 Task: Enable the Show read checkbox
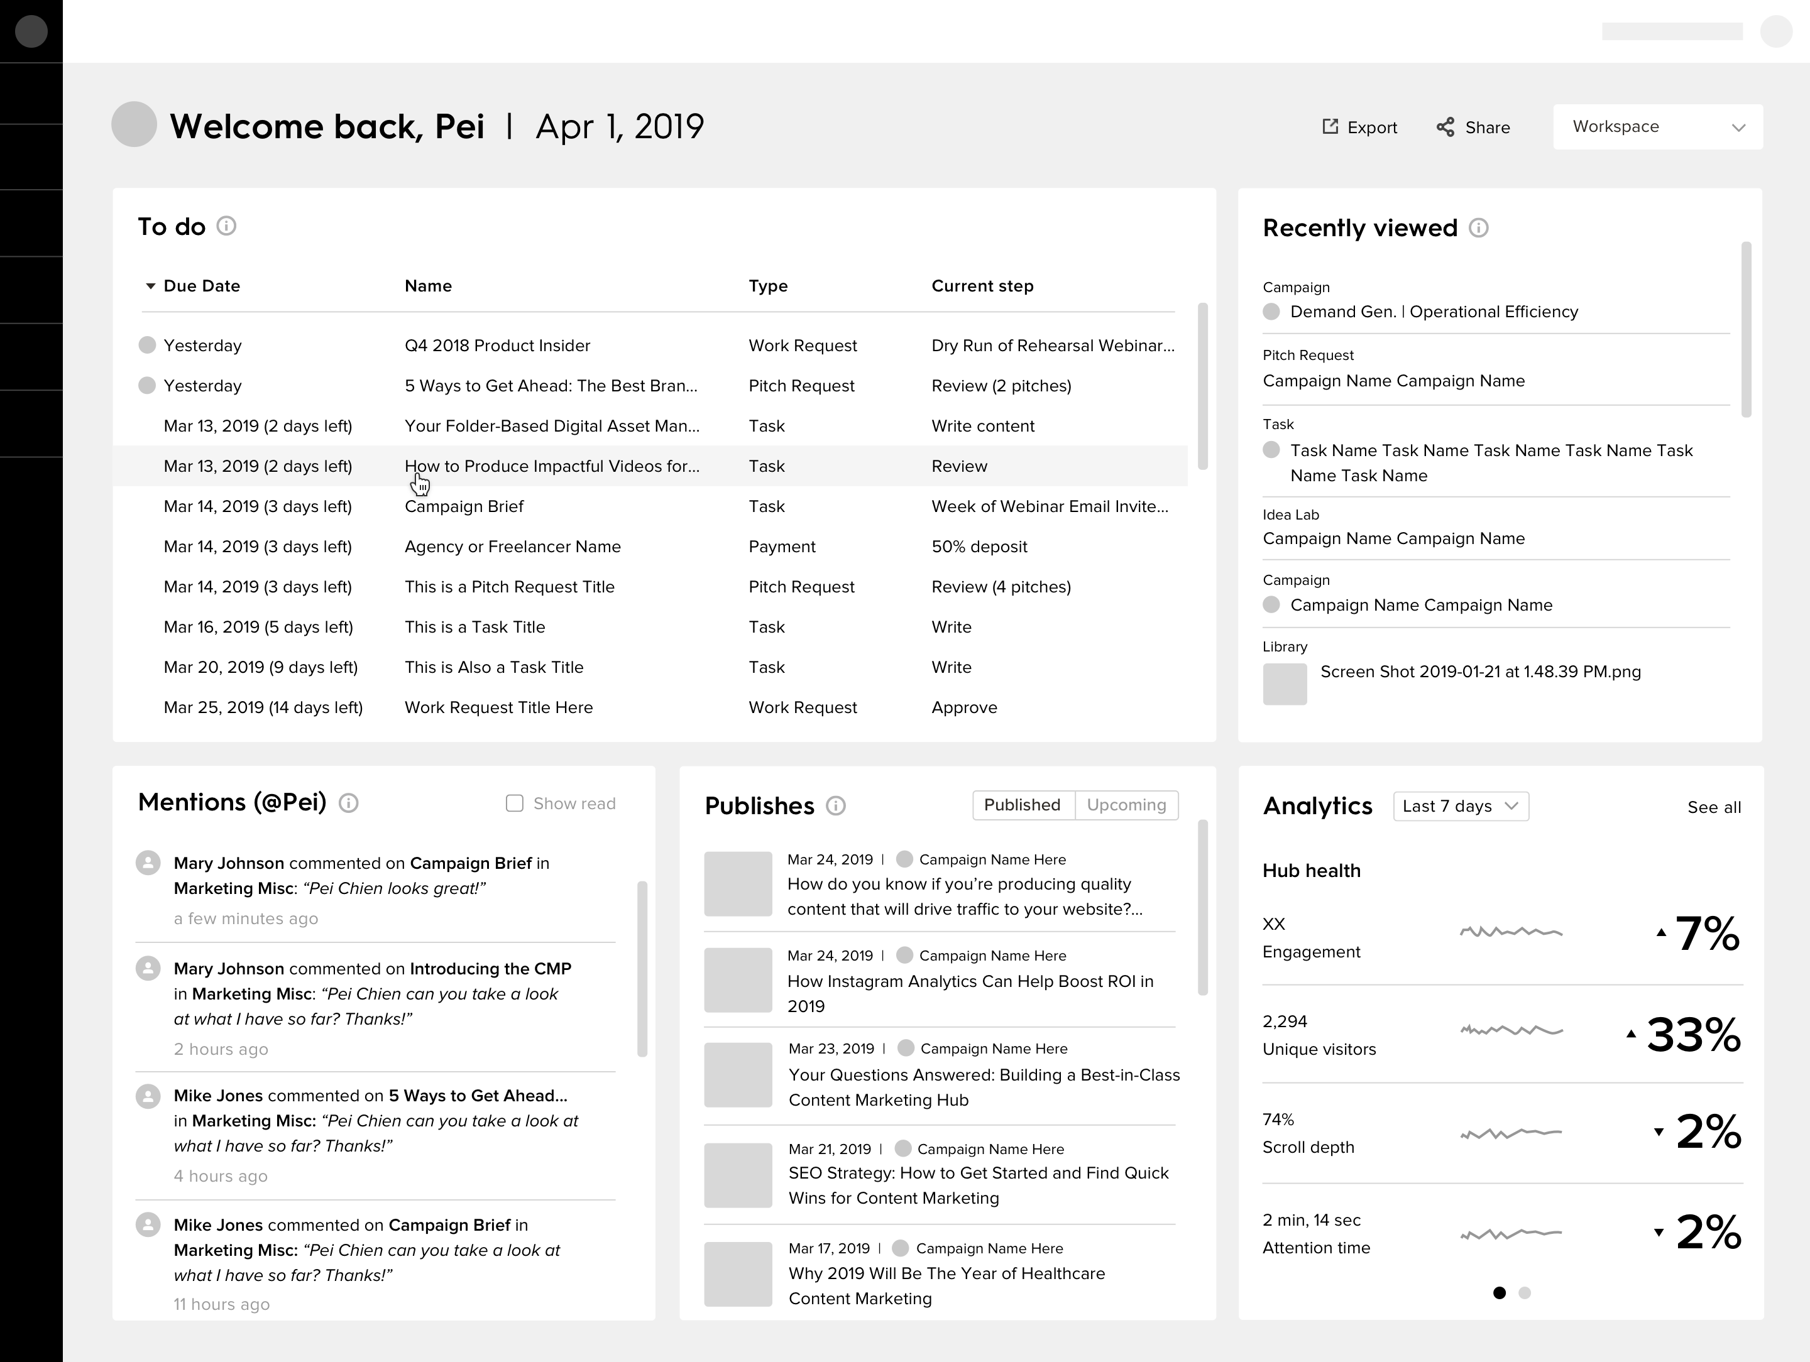[x=515, y=804]
